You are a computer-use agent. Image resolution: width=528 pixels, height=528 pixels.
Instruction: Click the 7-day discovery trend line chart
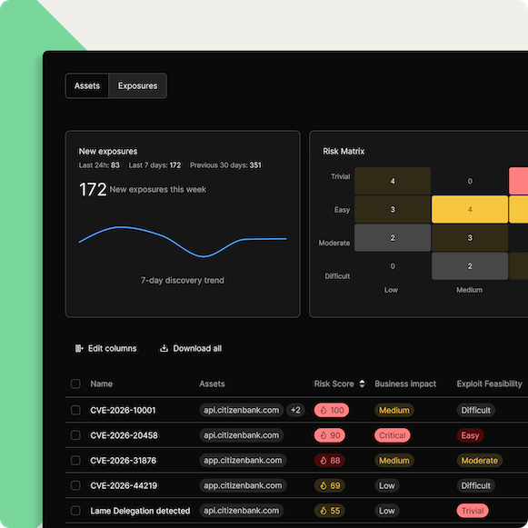[183, 242]
